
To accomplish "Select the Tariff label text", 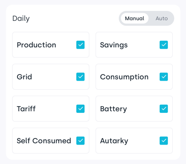I will click(26, 109).
